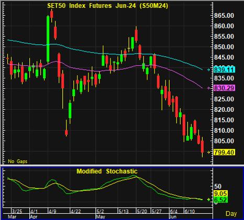Viewport: 244px width, 220px height.
Task: Click the red candle peaking above 865
Action: (52, 14)
